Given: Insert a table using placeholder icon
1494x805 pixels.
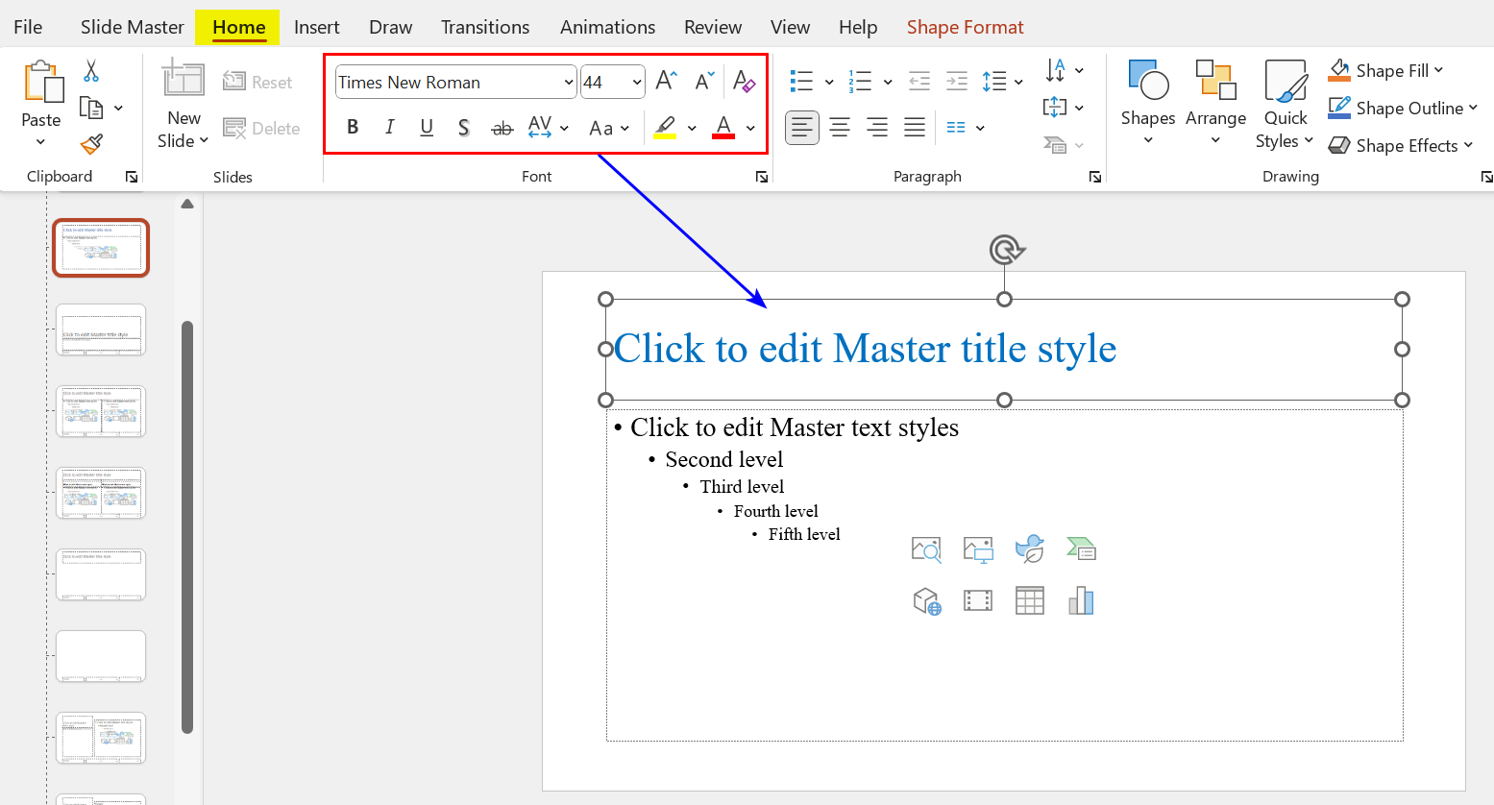Looking at the screenshot, I should [x=1029, y=601].
